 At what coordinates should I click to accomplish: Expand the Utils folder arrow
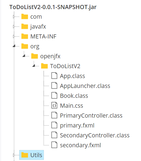click(x=14, y=155)
